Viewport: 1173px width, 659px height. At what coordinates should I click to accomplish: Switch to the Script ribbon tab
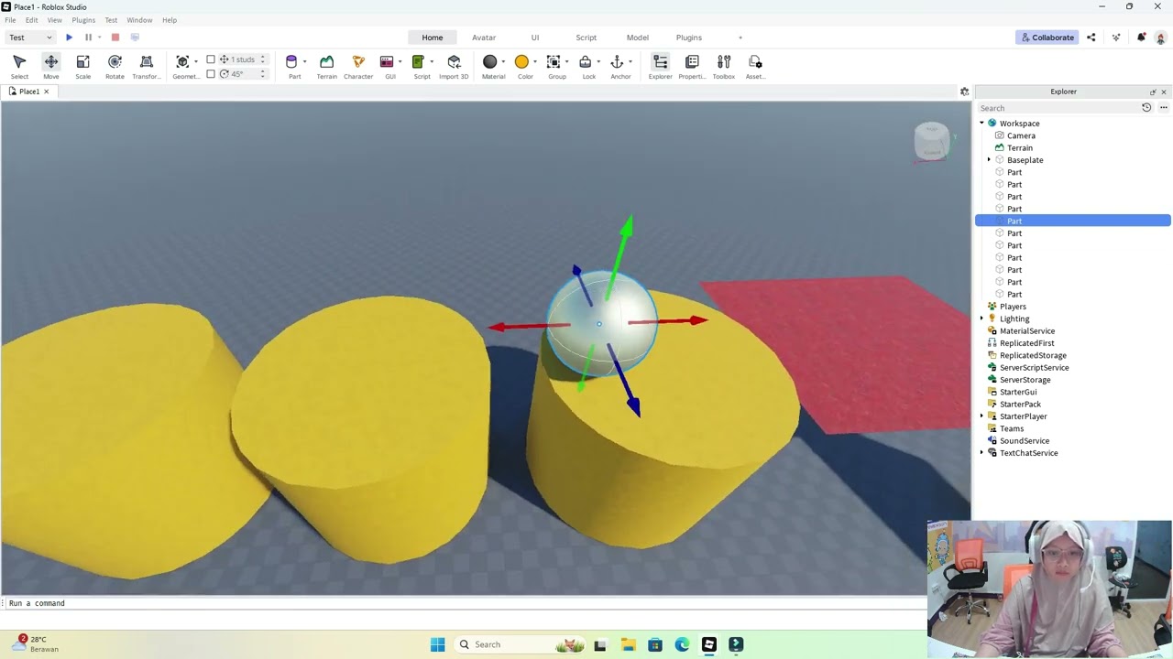point(586,38)
